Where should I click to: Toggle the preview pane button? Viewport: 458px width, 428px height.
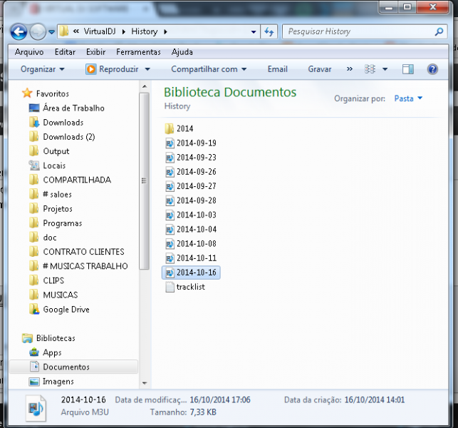tap(408, 69)
